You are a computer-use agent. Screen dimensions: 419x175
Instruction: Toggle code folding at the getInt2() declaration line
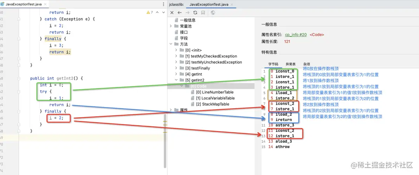point(19,78)
